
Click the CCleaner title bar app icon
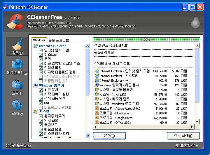(5, 7)
